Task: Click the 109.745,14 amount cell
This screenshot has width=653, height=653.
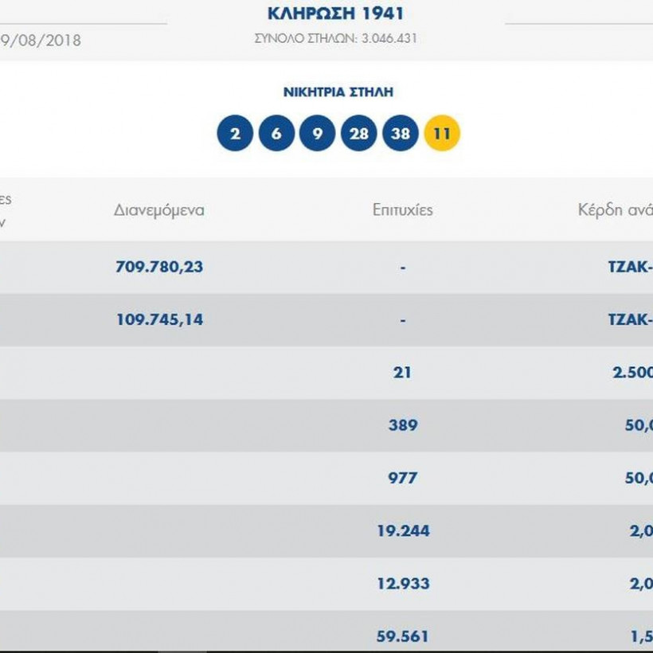Action: tap(159, 319)
